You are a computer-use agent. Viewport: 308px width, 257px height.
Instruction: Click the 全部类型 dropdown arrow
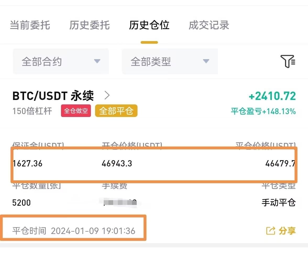pos(206,61)
